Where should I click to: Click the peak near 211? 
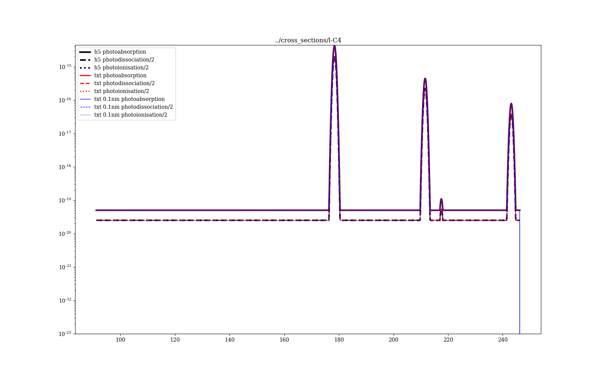425,79
